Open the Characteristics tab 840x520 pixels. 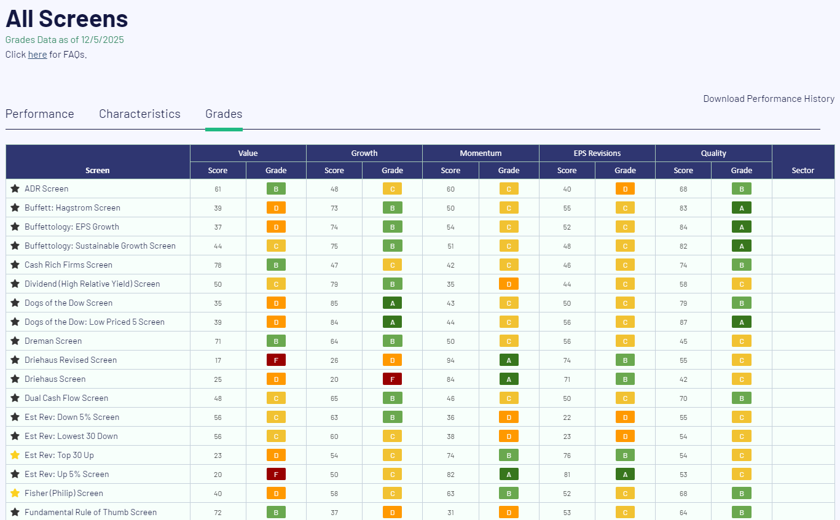pyautogui.click(x=139, y=114)
